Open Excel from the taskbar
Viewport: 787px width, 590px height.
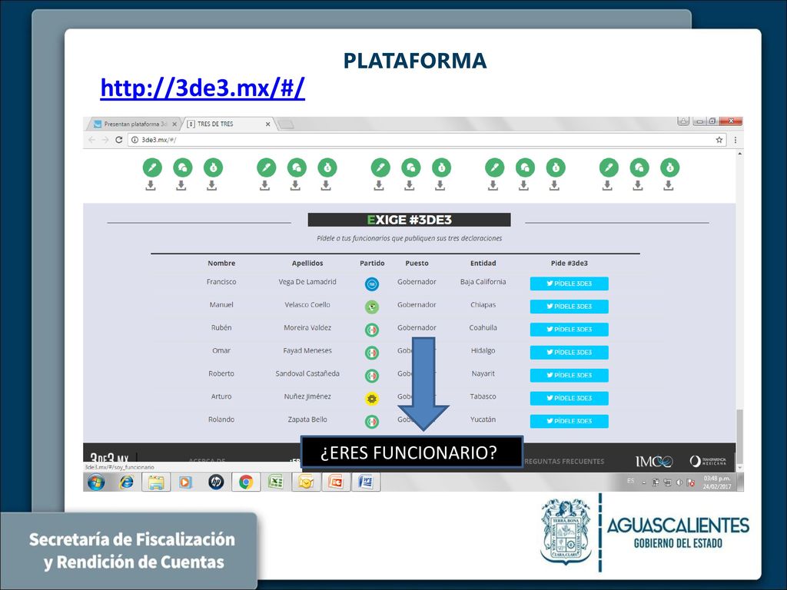point(276,482)
